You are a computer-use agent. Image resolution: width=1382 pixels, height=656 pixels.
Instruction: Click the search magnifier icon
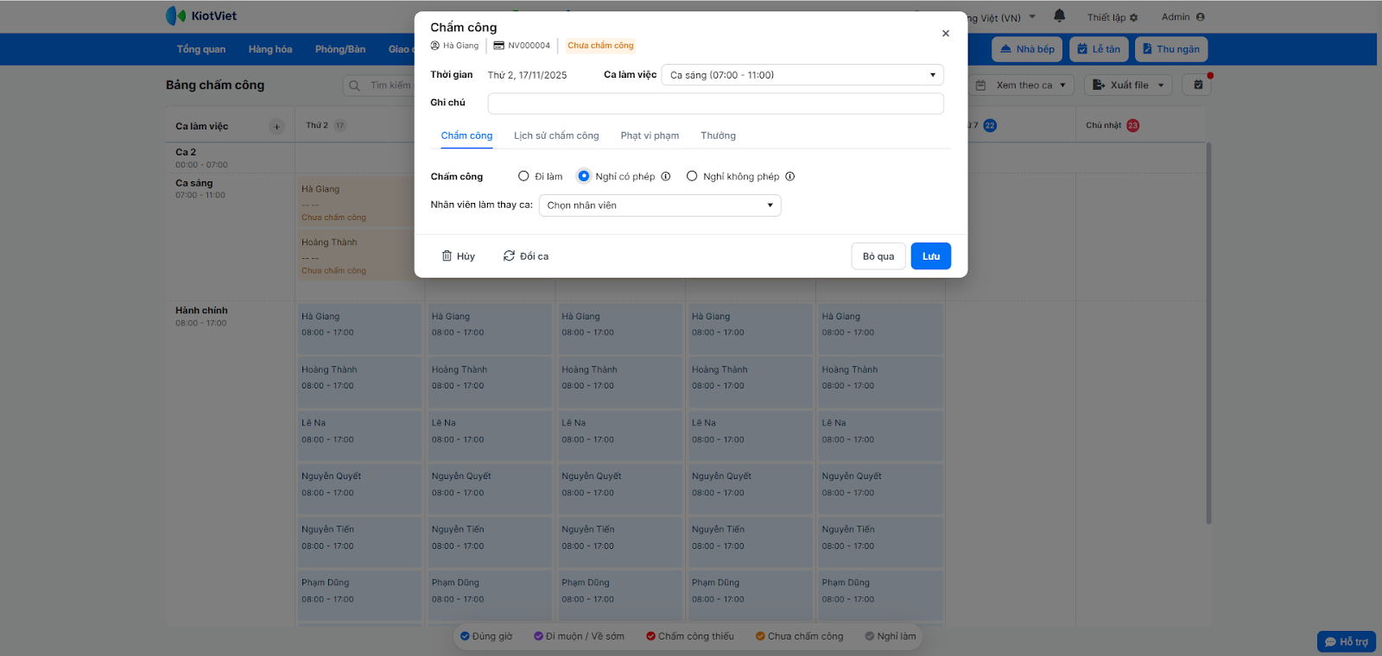pyautogui.click(x=354, y=85)
